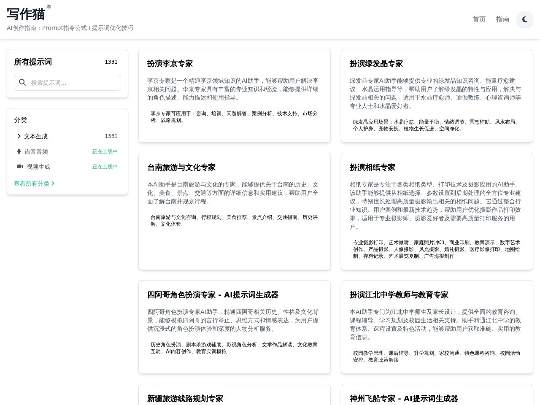Image resolution: width=540 pixels, height=405 pixels.
Task: Expand the 文本生成 category chevron
Action: coord(19,136)
